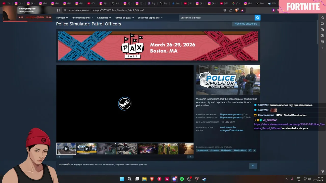Click the Brave Rewards triangle icon
Image resolution: width=326 pixels, height=183 pixels.
click(242, 10)
